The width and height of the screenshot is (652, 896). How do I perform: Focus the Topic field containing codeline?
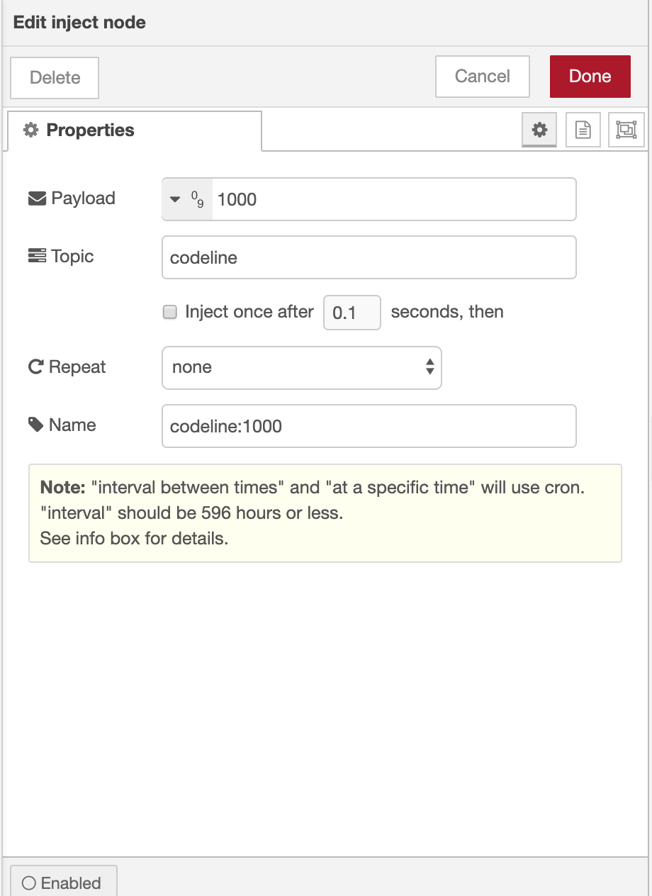click(369, 257)
